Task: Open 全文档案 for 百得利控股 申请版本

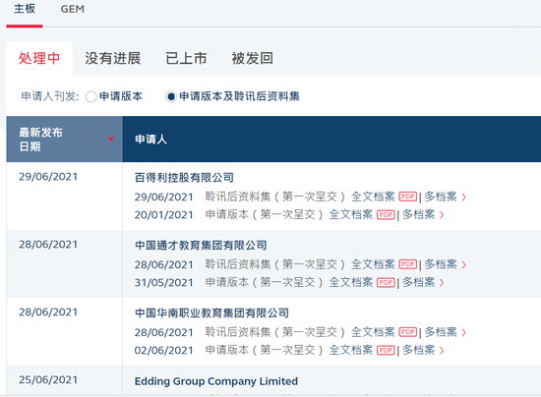Action: click(351, 214)
